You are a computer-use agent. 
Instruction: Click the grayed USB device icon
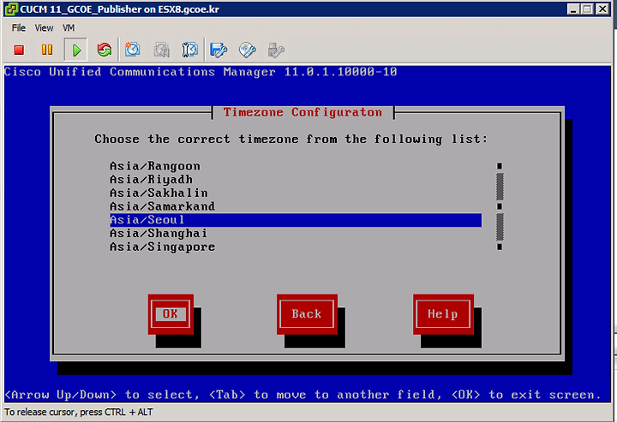(x=276, y=50)
